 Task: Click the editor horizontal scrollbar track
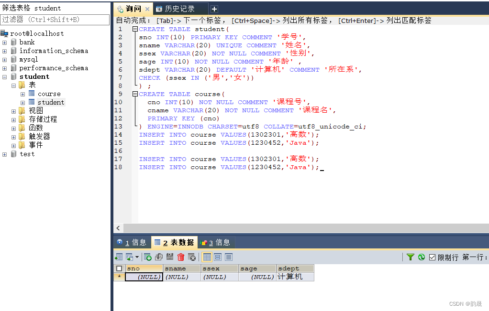(x=306, y=228)
